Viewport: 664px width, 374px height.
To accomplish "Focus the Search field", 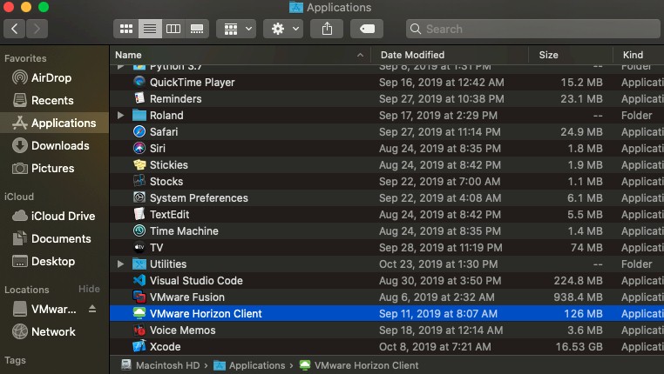I will 534,29.
